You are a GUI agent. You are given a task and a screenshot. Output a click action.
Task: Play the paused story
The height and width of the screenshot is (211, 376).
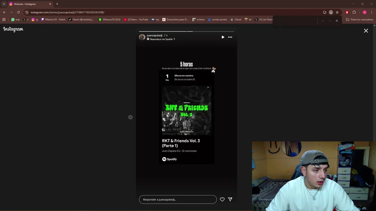(x=223, y=37)
